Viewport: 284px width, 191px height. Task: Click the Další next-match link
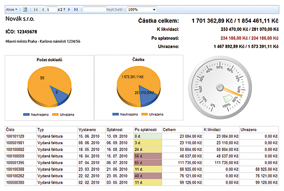(x=118, y=9)
